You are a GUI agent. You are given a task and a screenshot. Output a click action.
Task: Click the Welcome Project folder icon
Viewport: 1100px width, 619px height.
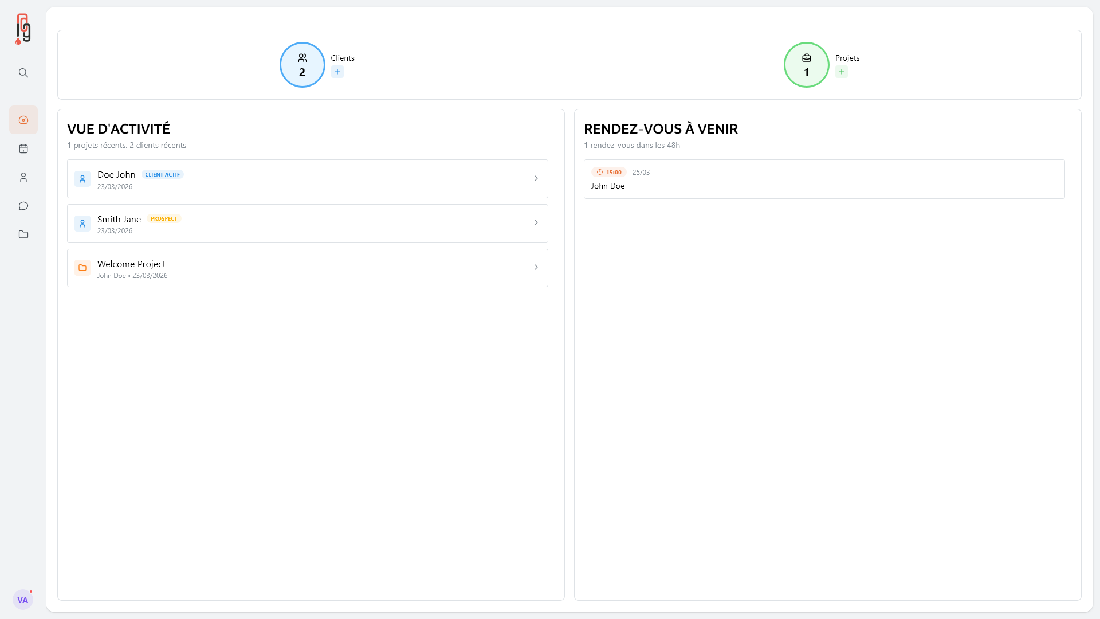pos(82,268)
